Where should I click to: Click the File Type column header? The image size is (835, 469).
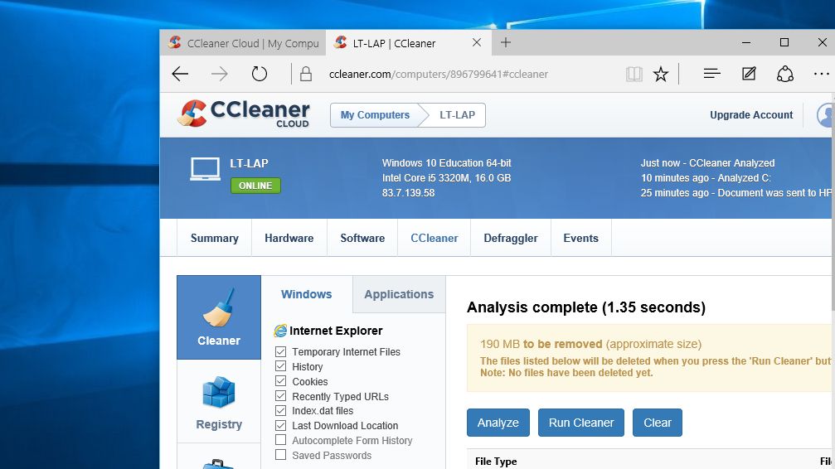(496, 462)
